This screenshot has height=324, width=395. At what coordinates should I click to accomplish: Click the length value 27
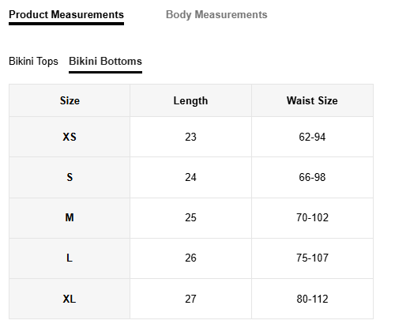[x=190, y=299]
